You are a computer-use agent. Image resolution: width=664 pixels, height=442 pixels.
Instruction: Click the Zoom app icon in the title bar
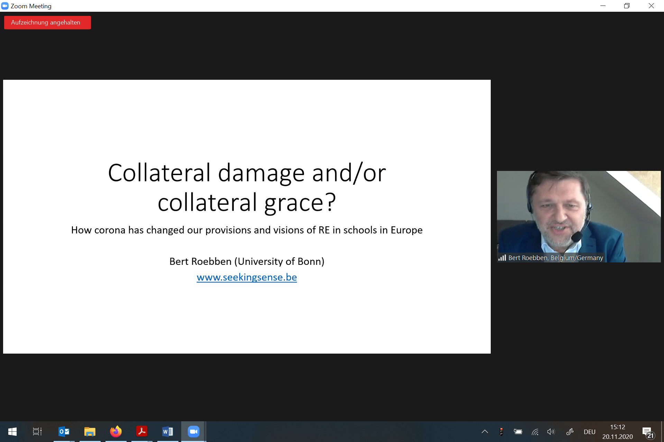coord(5,6)
